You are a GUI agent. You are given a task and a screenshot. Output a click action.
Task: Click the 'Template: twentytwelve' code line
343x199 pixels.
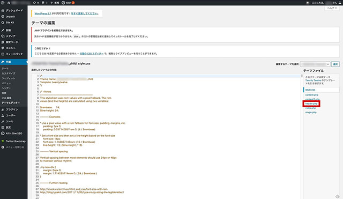[x=54, y=82]
